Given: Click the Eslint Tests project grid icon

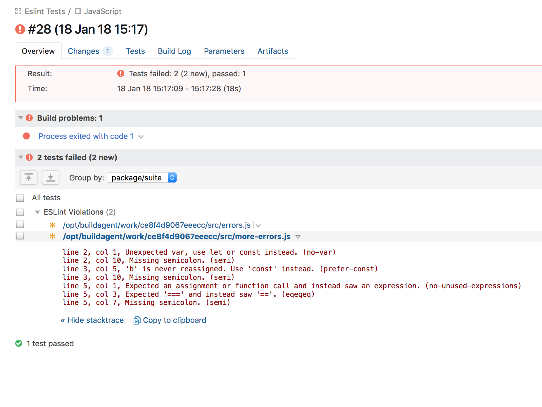Looking at the screenshot, I should tap(18, 11).
